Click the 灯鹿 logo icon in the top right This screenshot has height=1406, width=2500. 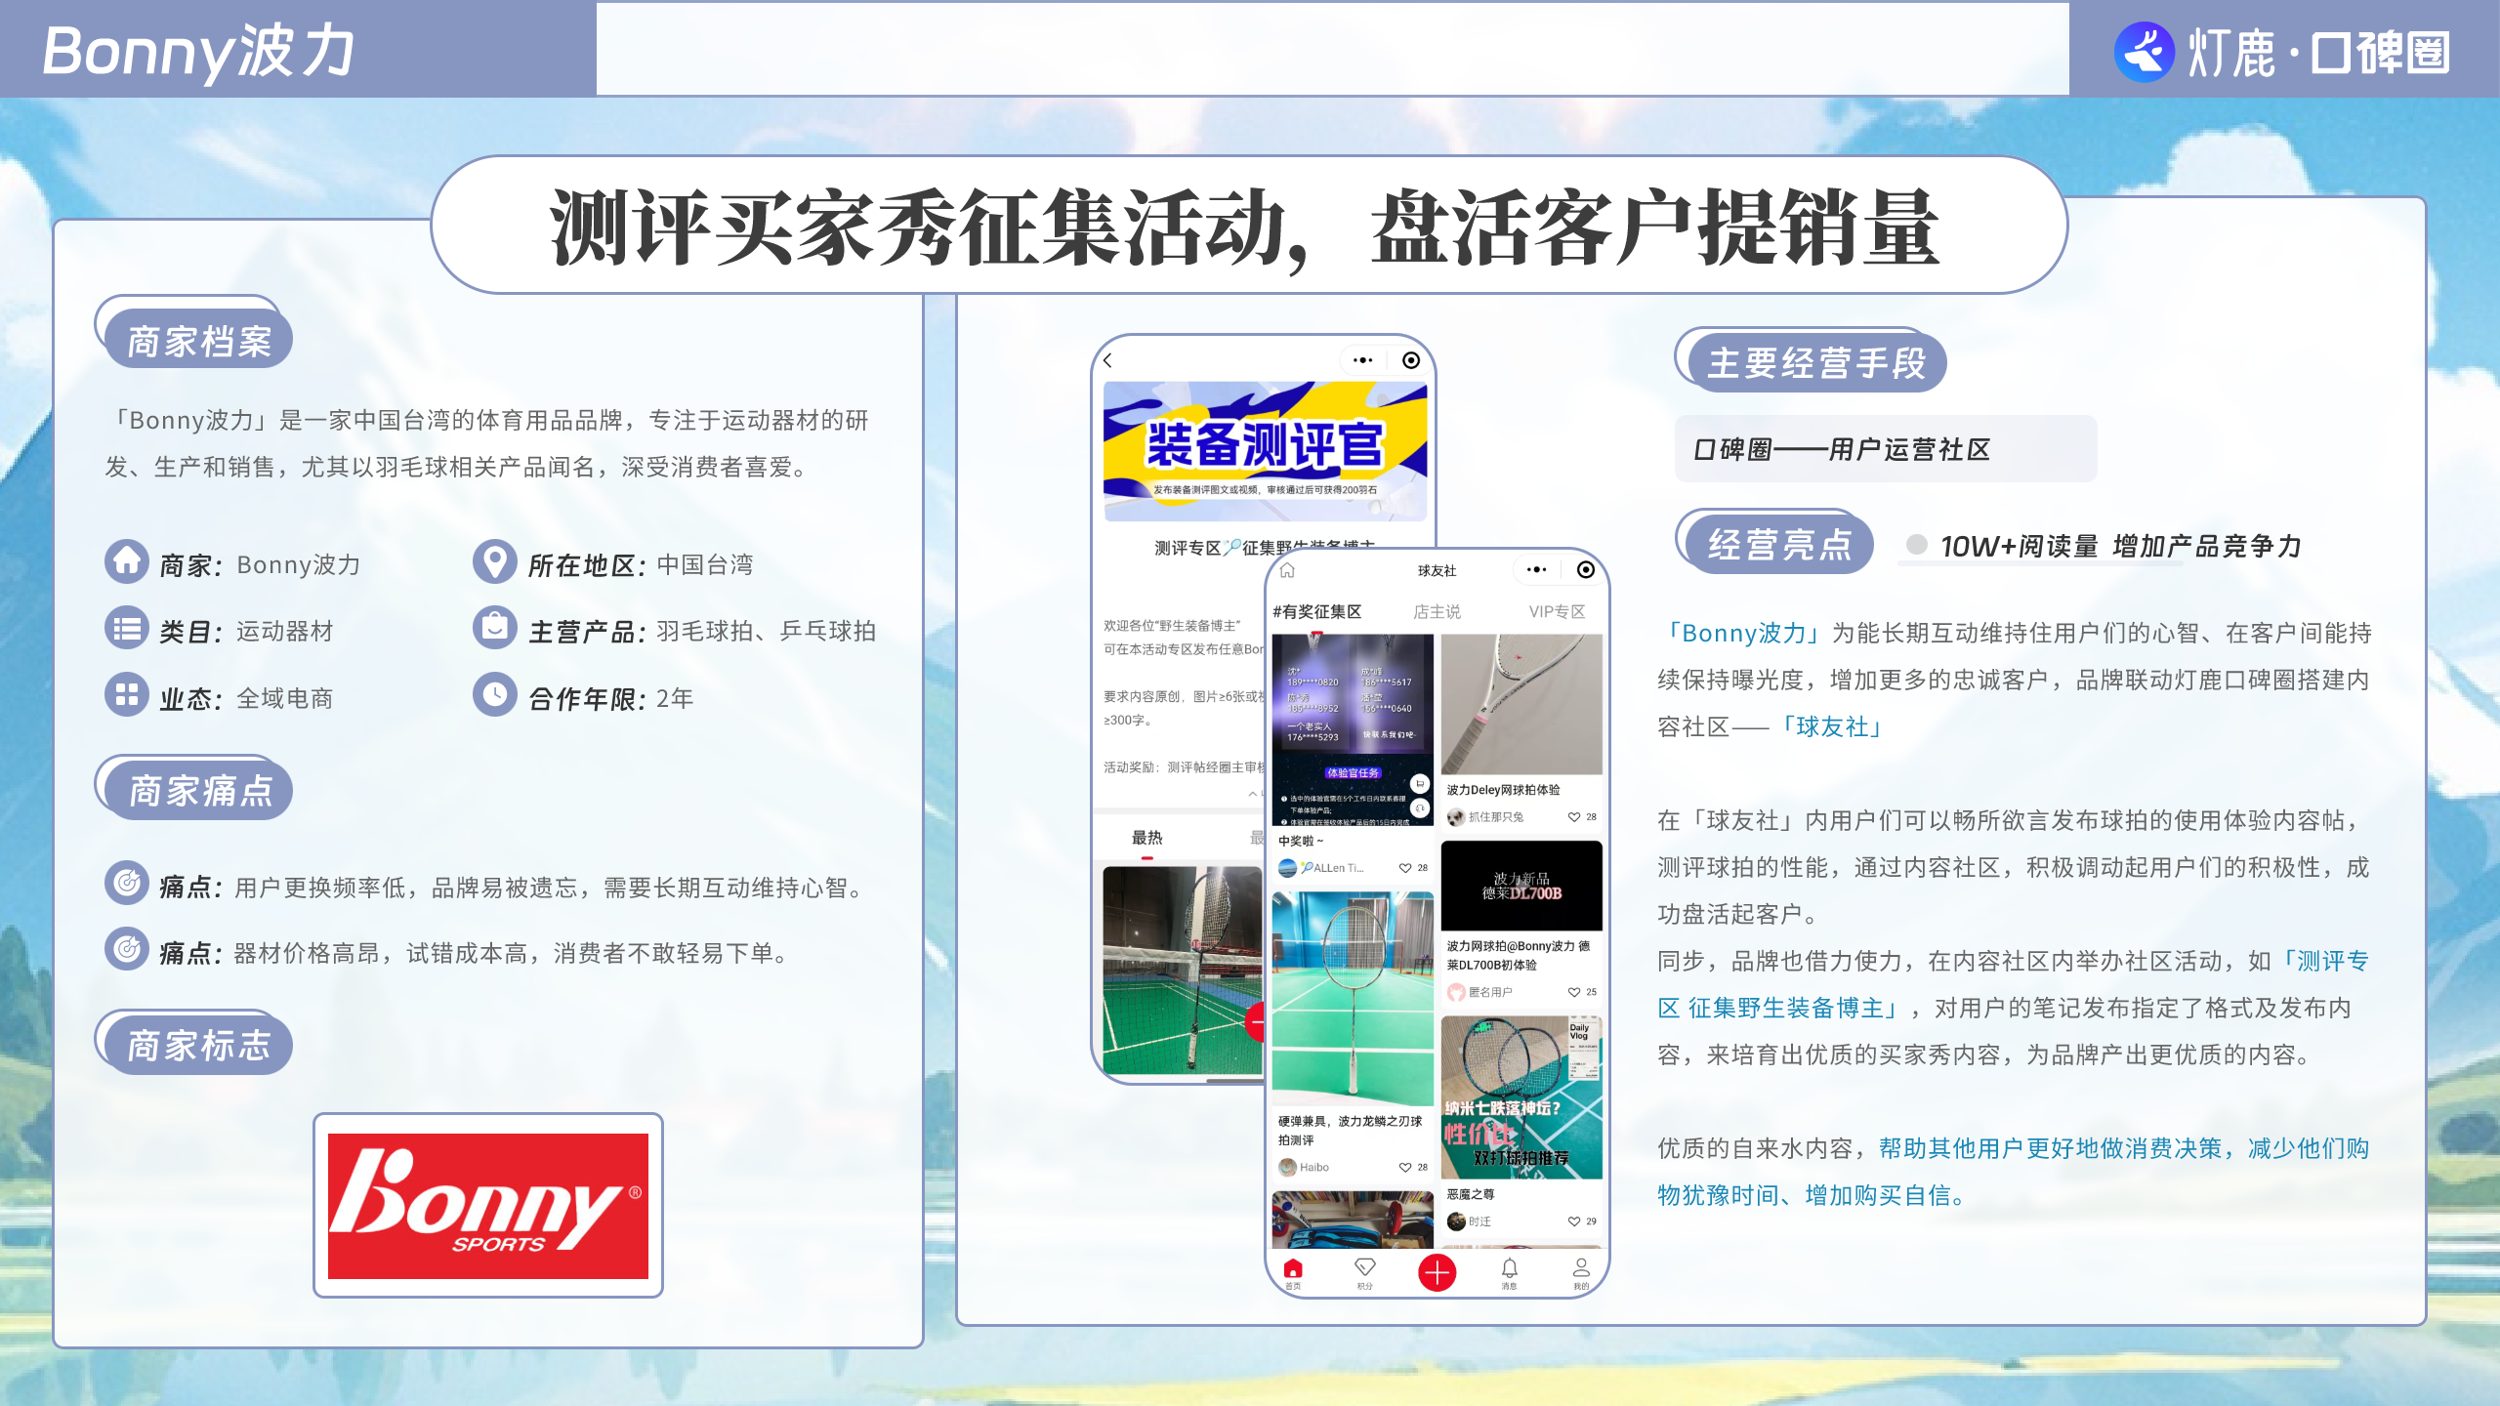[2144, 52]
